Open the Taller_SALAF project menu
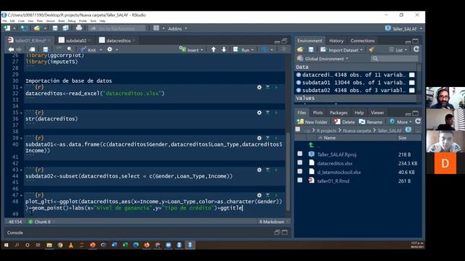The height and width of the screenshot is (261, 465). point(404,28)
